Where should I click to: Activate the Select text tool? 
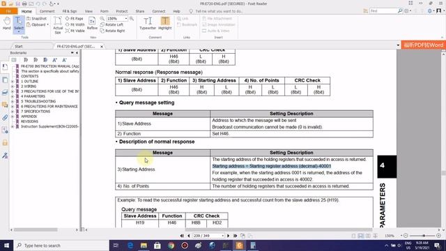click(x=19, y=24)
